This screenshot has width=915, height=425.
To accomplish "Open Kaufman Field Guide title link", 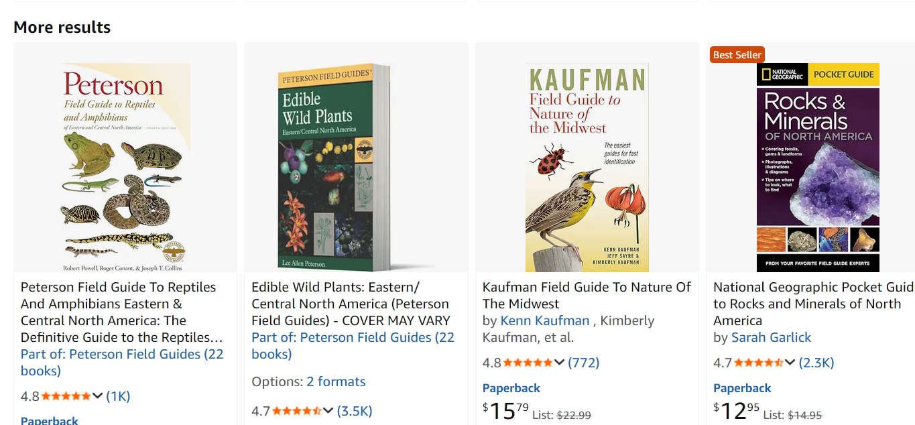I will coord(587,295).
